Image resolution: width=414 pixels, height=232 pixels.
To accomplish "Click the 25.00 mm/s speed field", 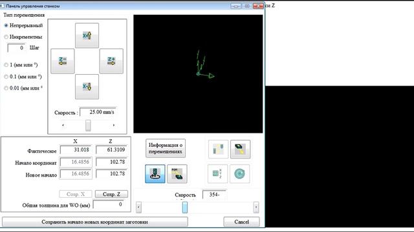I will tap(98, 111).
